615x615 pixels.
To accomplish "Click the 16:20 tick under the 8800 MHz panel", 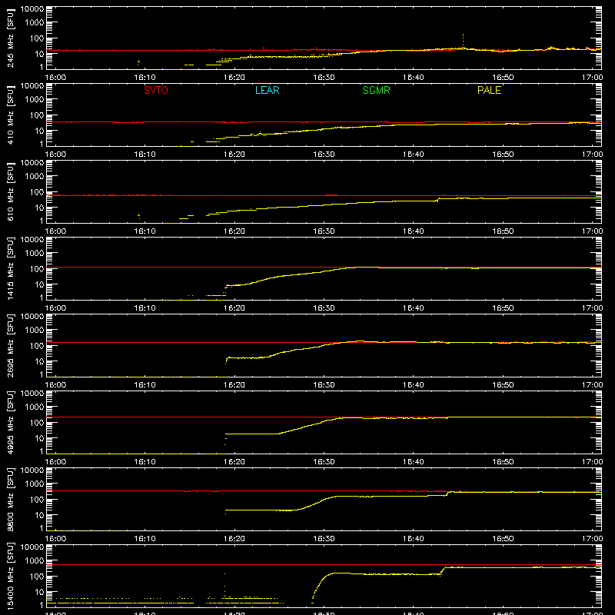I will (234, 539).
